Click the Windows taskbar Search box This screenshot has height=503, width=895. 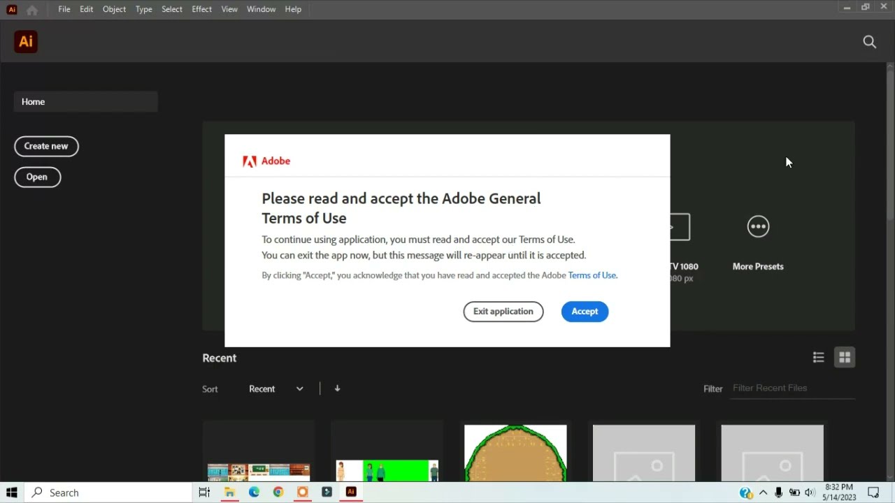[108, 493]
